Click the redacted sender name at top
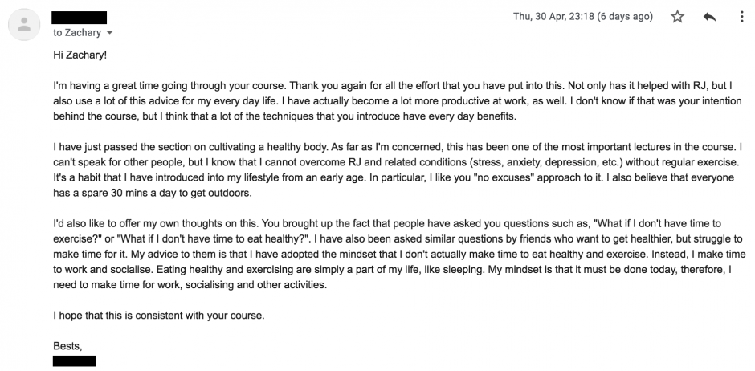 click(79, 18)
